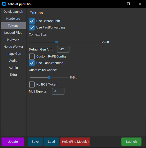Viewport: 146px width, 148px height.
Task: Uncheck Use ContextShift checkbox
Action: 32,21
